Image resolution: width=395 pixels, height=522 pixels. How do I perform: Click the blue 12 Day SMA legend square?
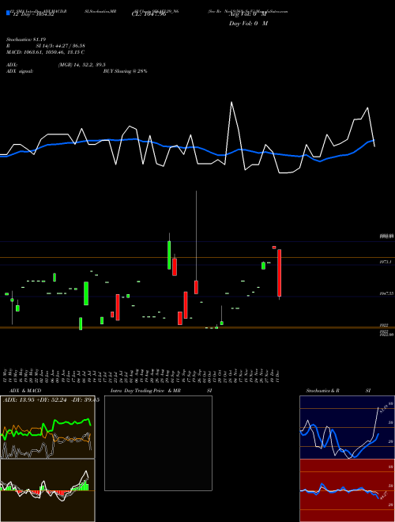coord(9,13)
